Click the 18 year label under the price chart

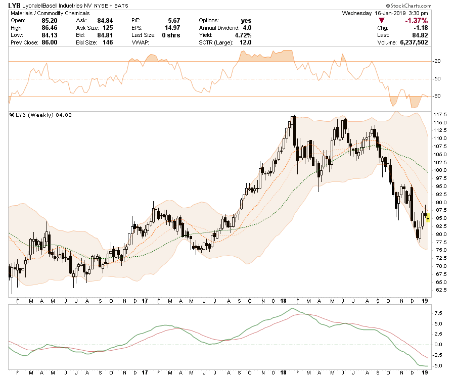(x=284, y=301)
